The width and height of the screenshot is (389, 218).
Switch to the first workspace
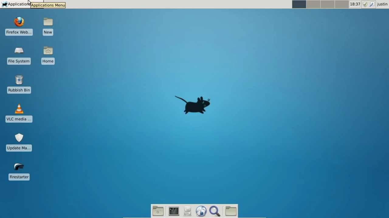pos(299,4)
